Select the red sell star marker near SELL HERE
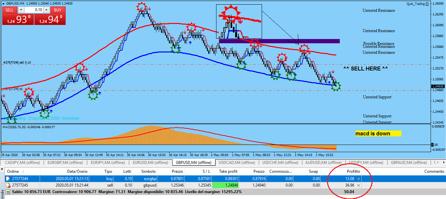 click(304, 49)
